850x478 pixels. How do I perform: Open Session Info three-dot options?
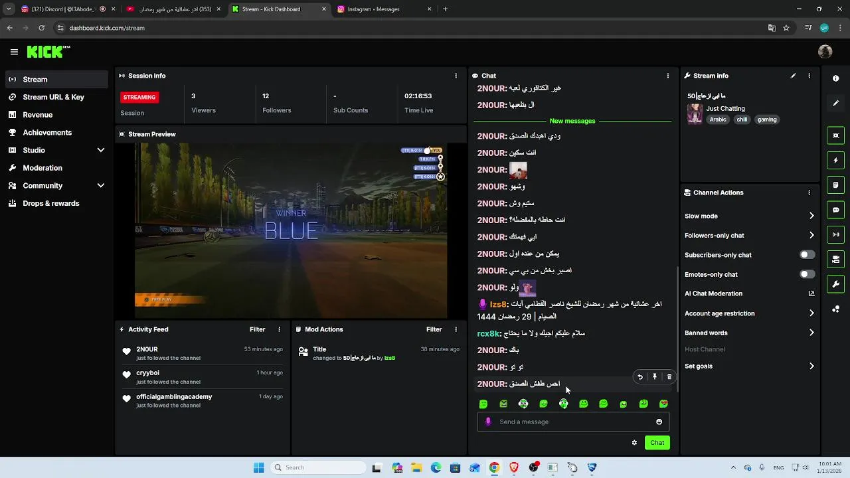456,76
